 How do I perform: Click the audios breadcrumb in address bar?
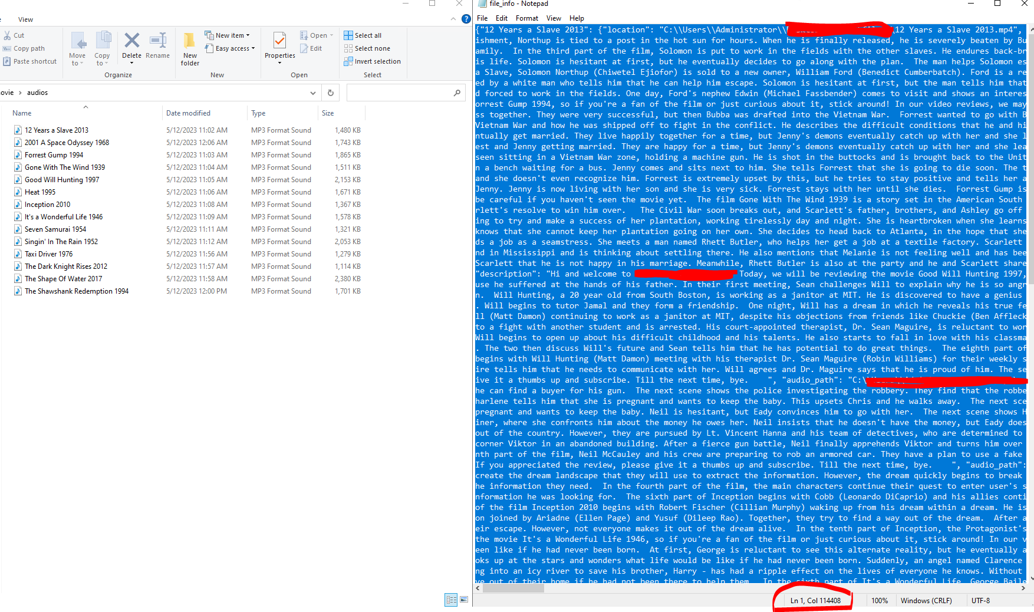pyautogui.click(x=37, y=93)
